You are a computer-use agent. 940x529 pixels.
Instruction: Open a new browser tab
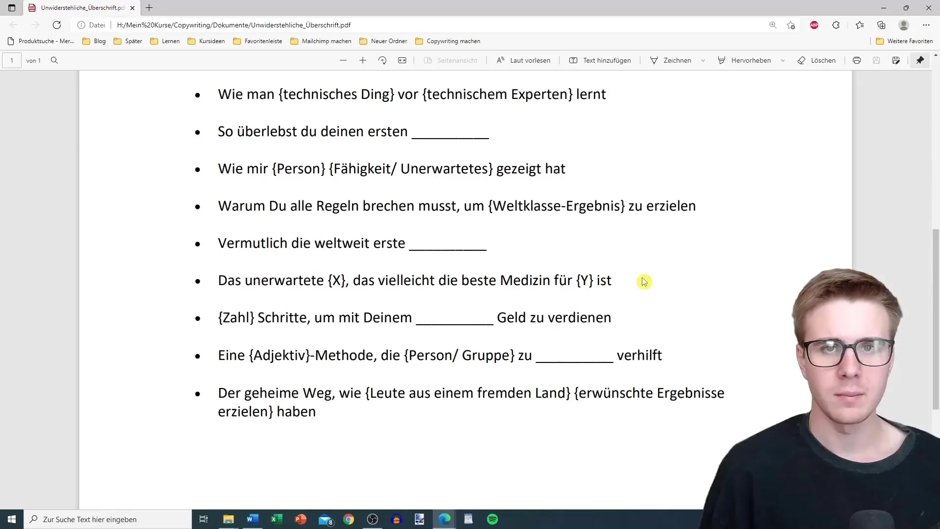[149, 8]
